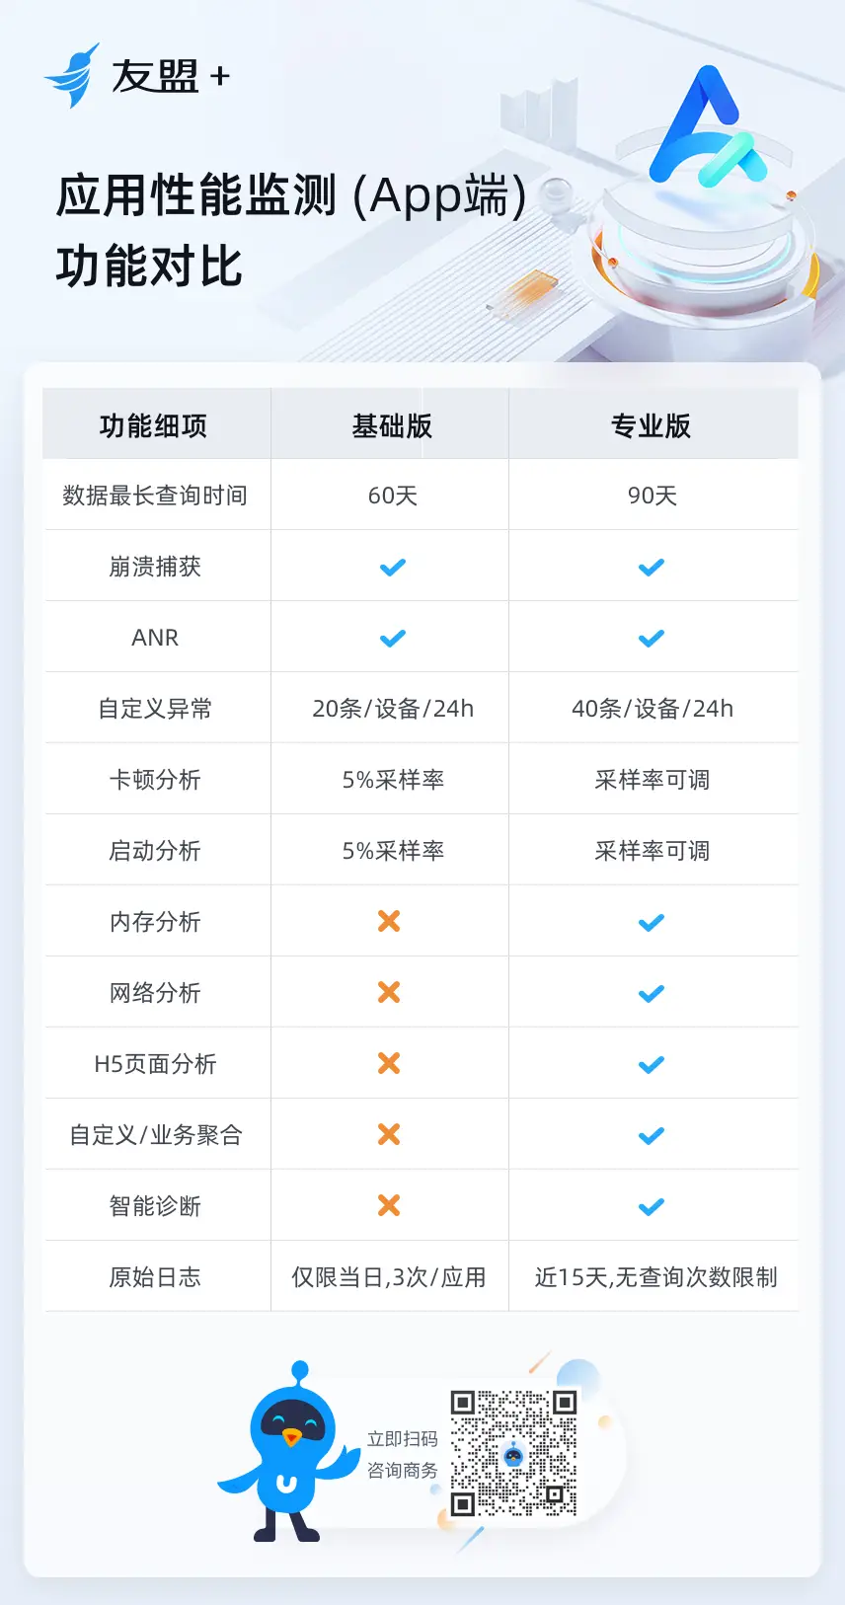Click the 采样率可调 cell for 卡顿分析
Screen dimensions: 845x1605
[x=653, y=780]
